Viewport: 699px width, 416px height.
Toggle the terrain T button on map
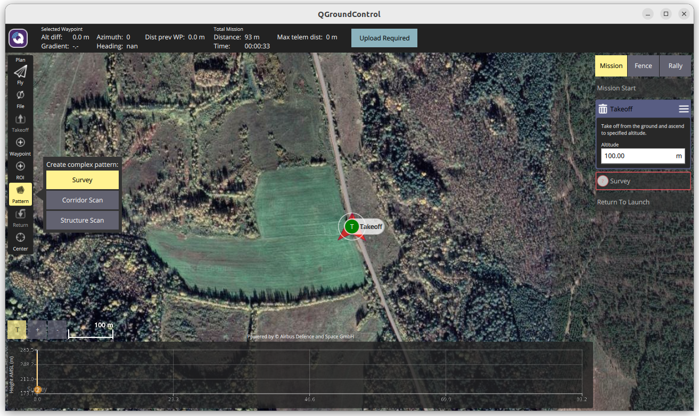click(x=17, y=330)
